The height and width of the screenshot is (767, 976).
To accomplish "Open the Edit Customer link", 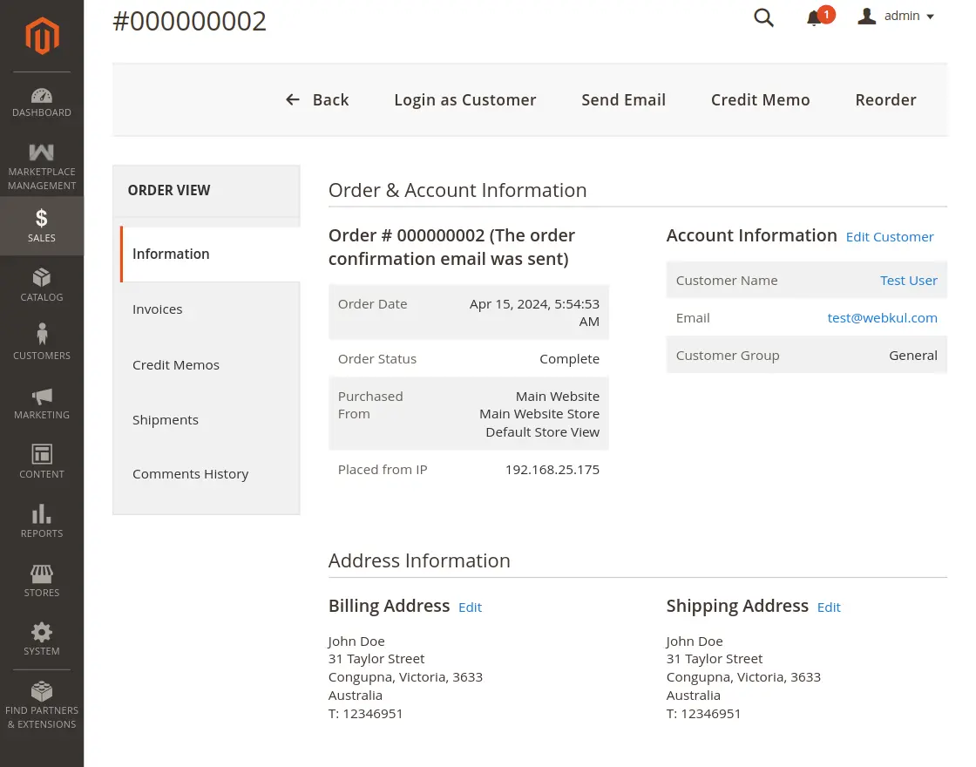I will point(890,236).
